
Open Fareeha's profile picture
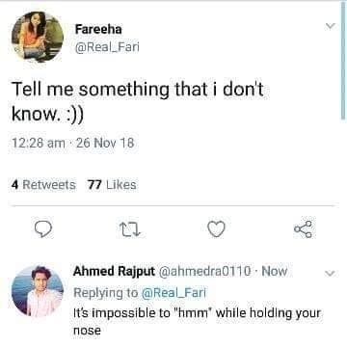coord(38,37)
